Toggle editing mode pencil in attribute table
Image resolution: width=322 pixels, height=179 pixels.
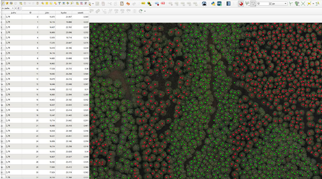point(3,3)
